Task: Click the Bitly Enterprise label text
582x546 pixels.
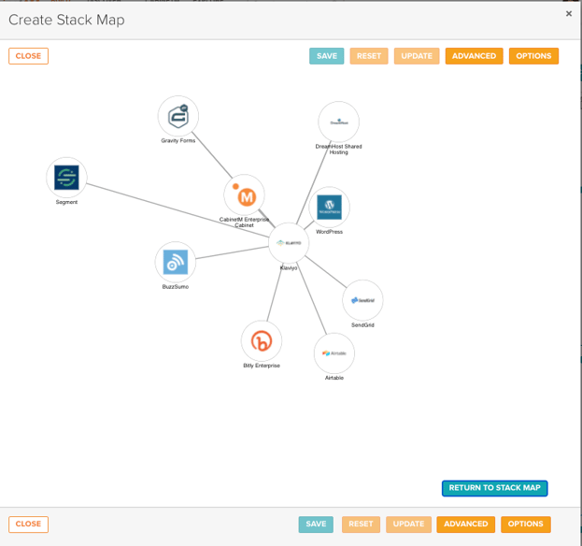Action: pos(262,366)
